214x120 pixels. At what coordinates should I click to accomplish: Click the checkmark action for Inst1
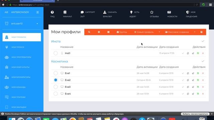(183, 53)
